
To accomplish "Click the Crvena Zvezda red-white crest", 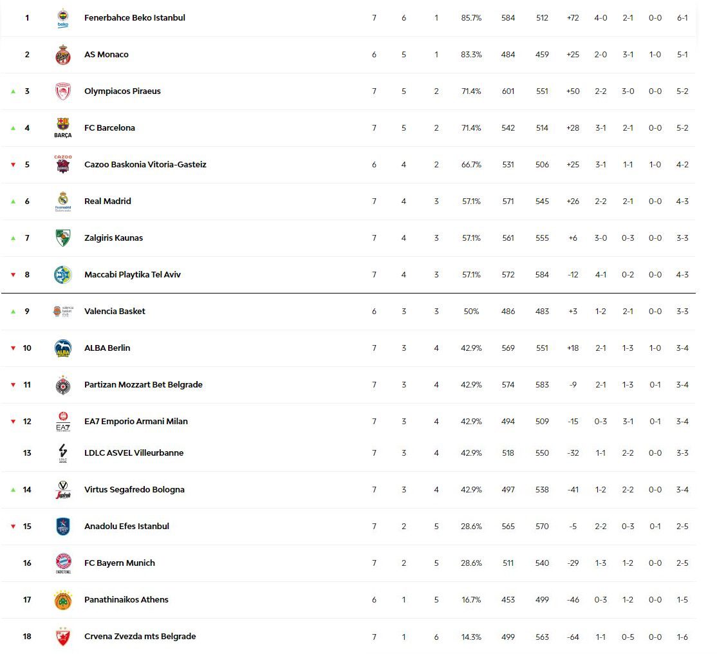I will [x=63, y=637].
